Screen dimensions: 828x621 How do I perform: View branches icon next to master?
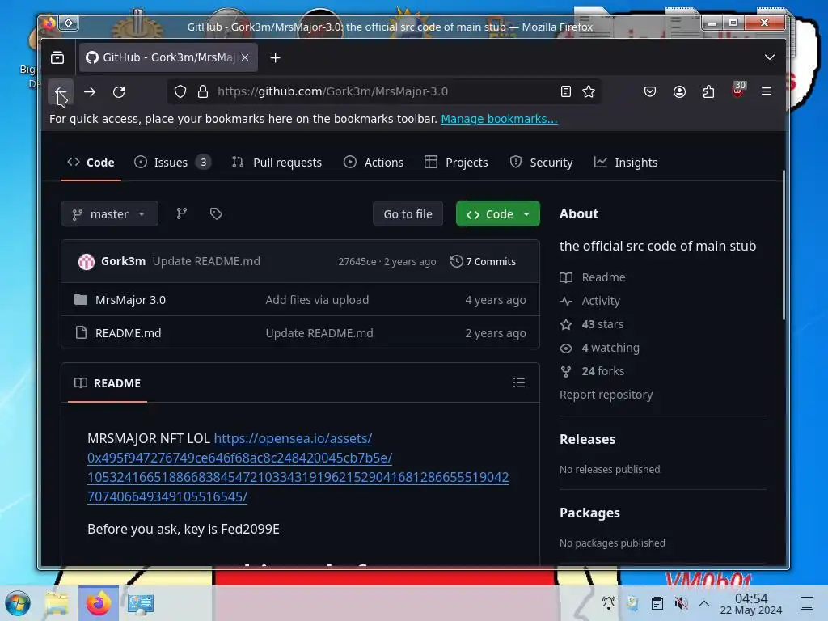click(x=182, y=213)
